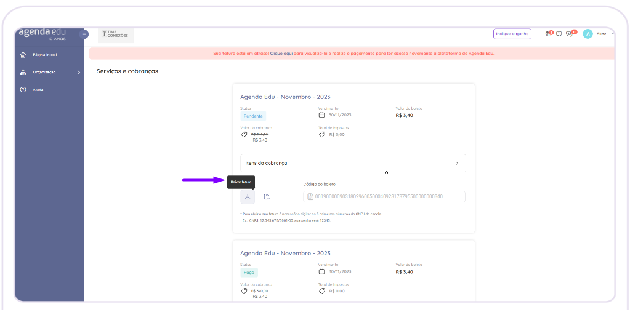Click the Clique aqui link in the overdue banner
This screenshot has width=638, height=328.
[x=281, y=54]
